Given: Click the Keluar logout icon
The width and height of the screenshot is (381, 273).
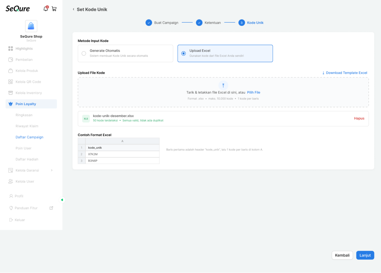Looking at the screenshot, I should coord(11,220).
